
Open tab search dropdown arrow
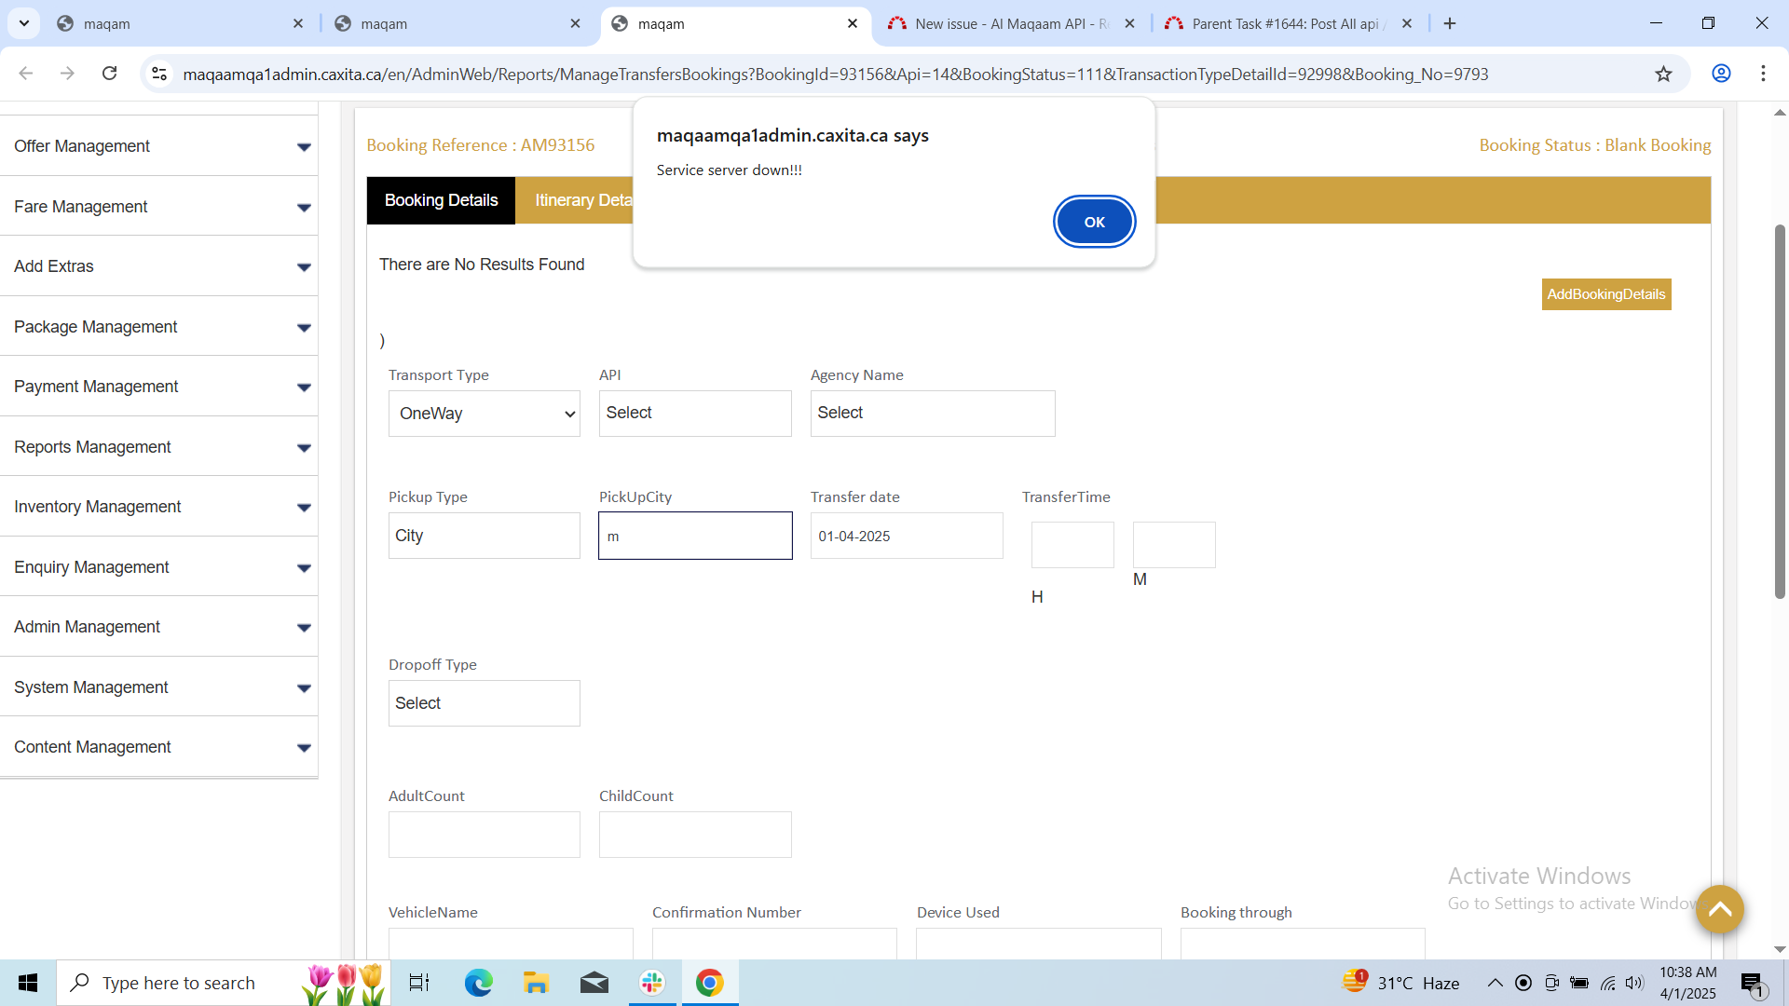24,23
